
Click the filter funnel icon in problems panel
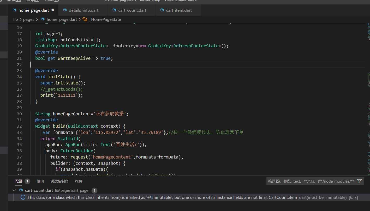pyautogui.click(x=359, y=181)
